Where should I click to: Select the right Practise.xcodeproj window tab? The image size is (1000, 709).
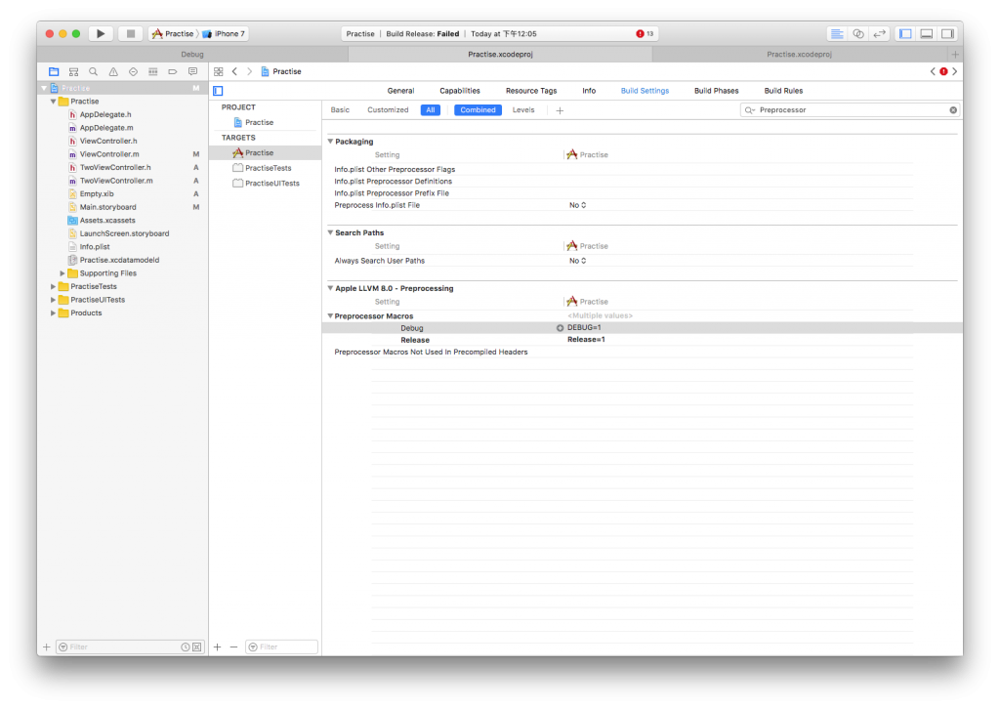[x=799, y=54]
